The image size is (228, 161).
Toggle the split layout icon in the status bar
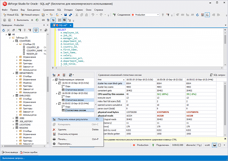coord(214,145)
